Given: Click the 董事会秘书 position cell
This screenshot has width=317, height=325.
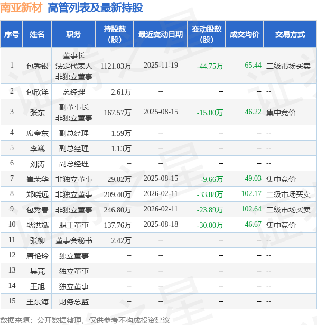Looking at the screenshot, I should point(74,240).
